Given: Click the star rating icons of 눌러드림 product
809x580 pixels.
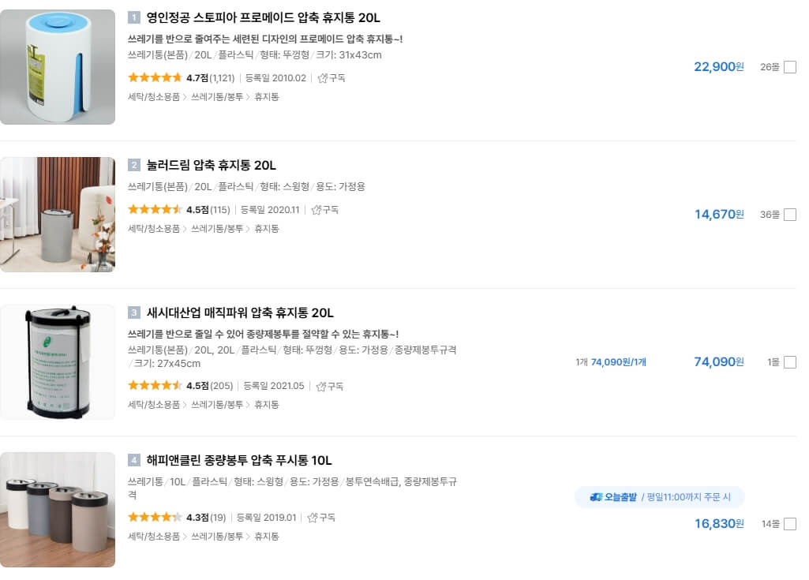Looking at the screenshot, I should [x=155, y=210].
